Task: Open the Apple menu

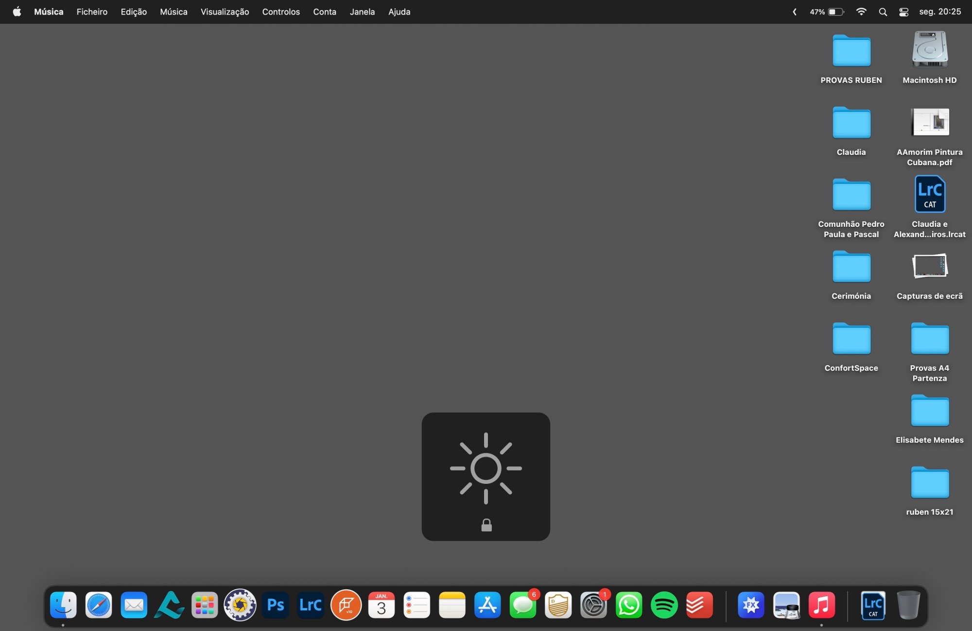Action: pos(17,12)
